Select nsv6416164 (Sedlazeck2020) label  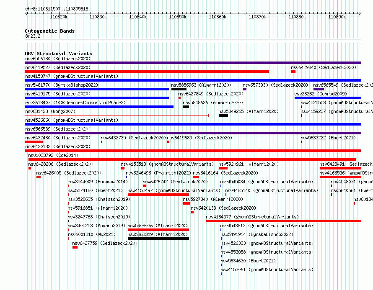point(225,173)
